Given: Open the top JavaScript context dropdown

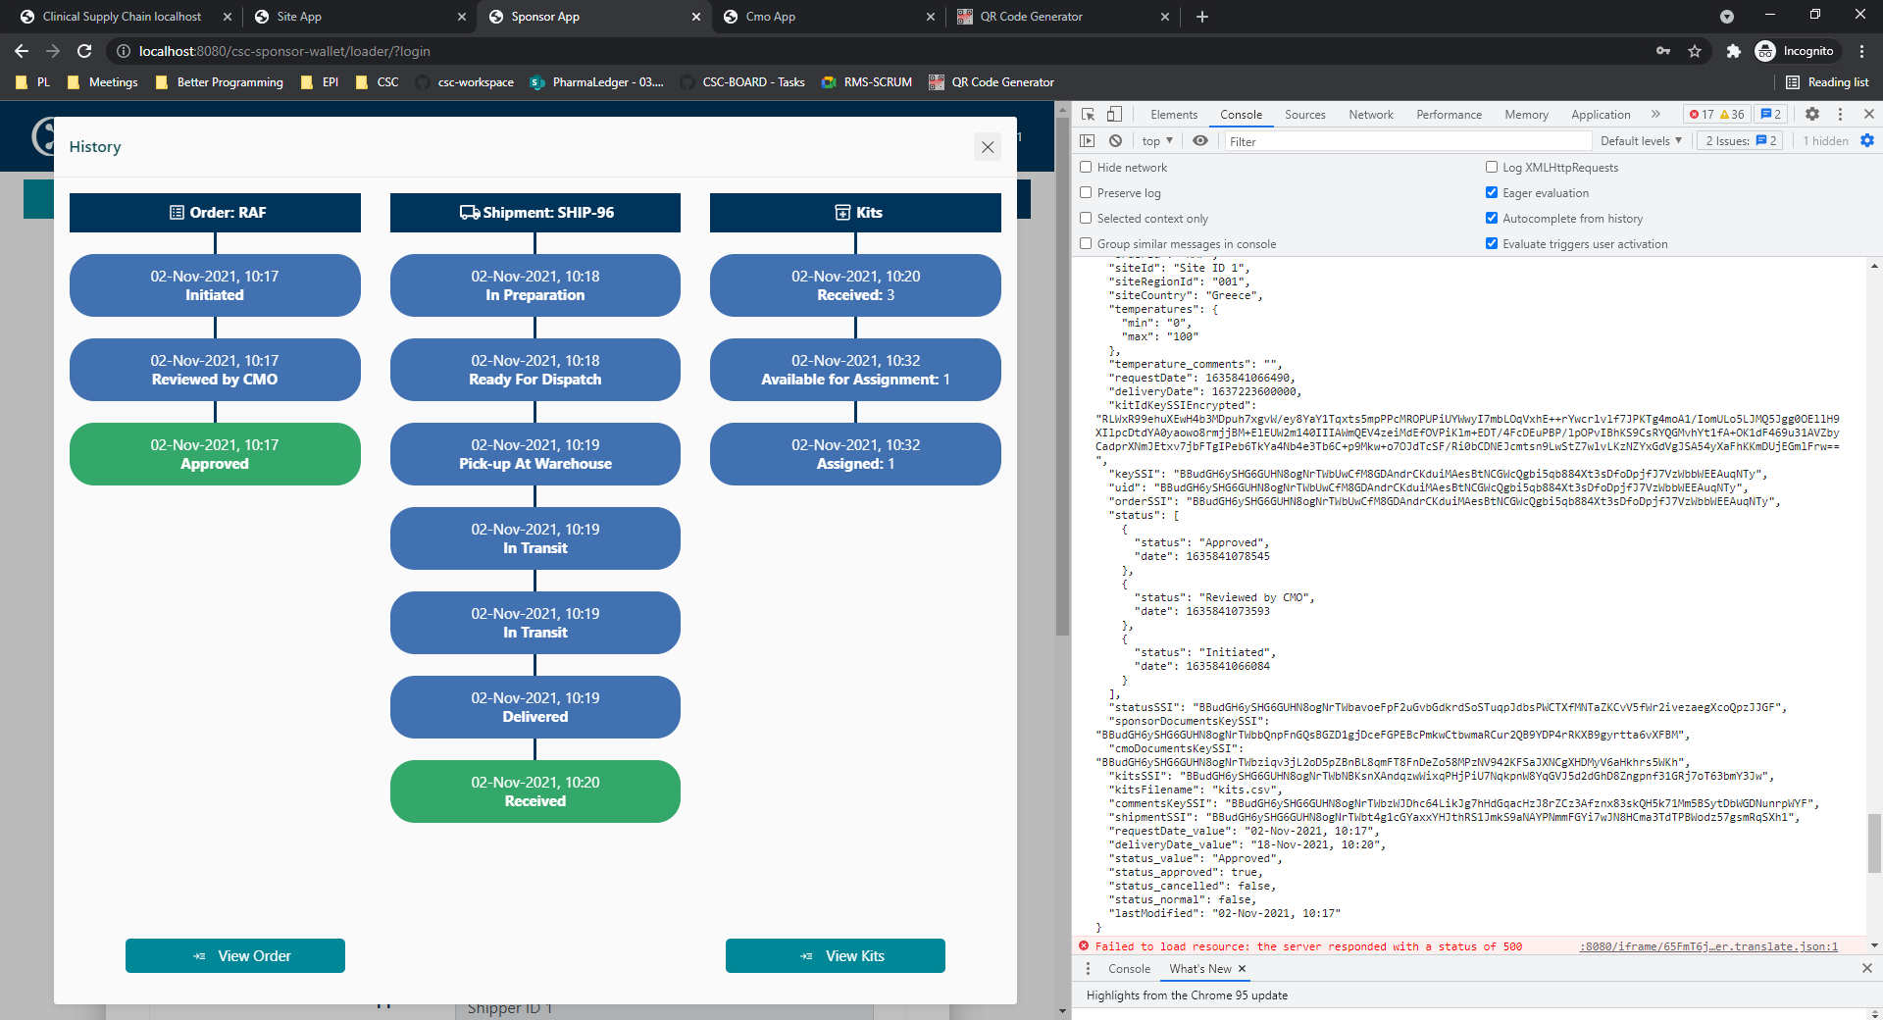Looking at the screenshot, I should point(1157,140).
